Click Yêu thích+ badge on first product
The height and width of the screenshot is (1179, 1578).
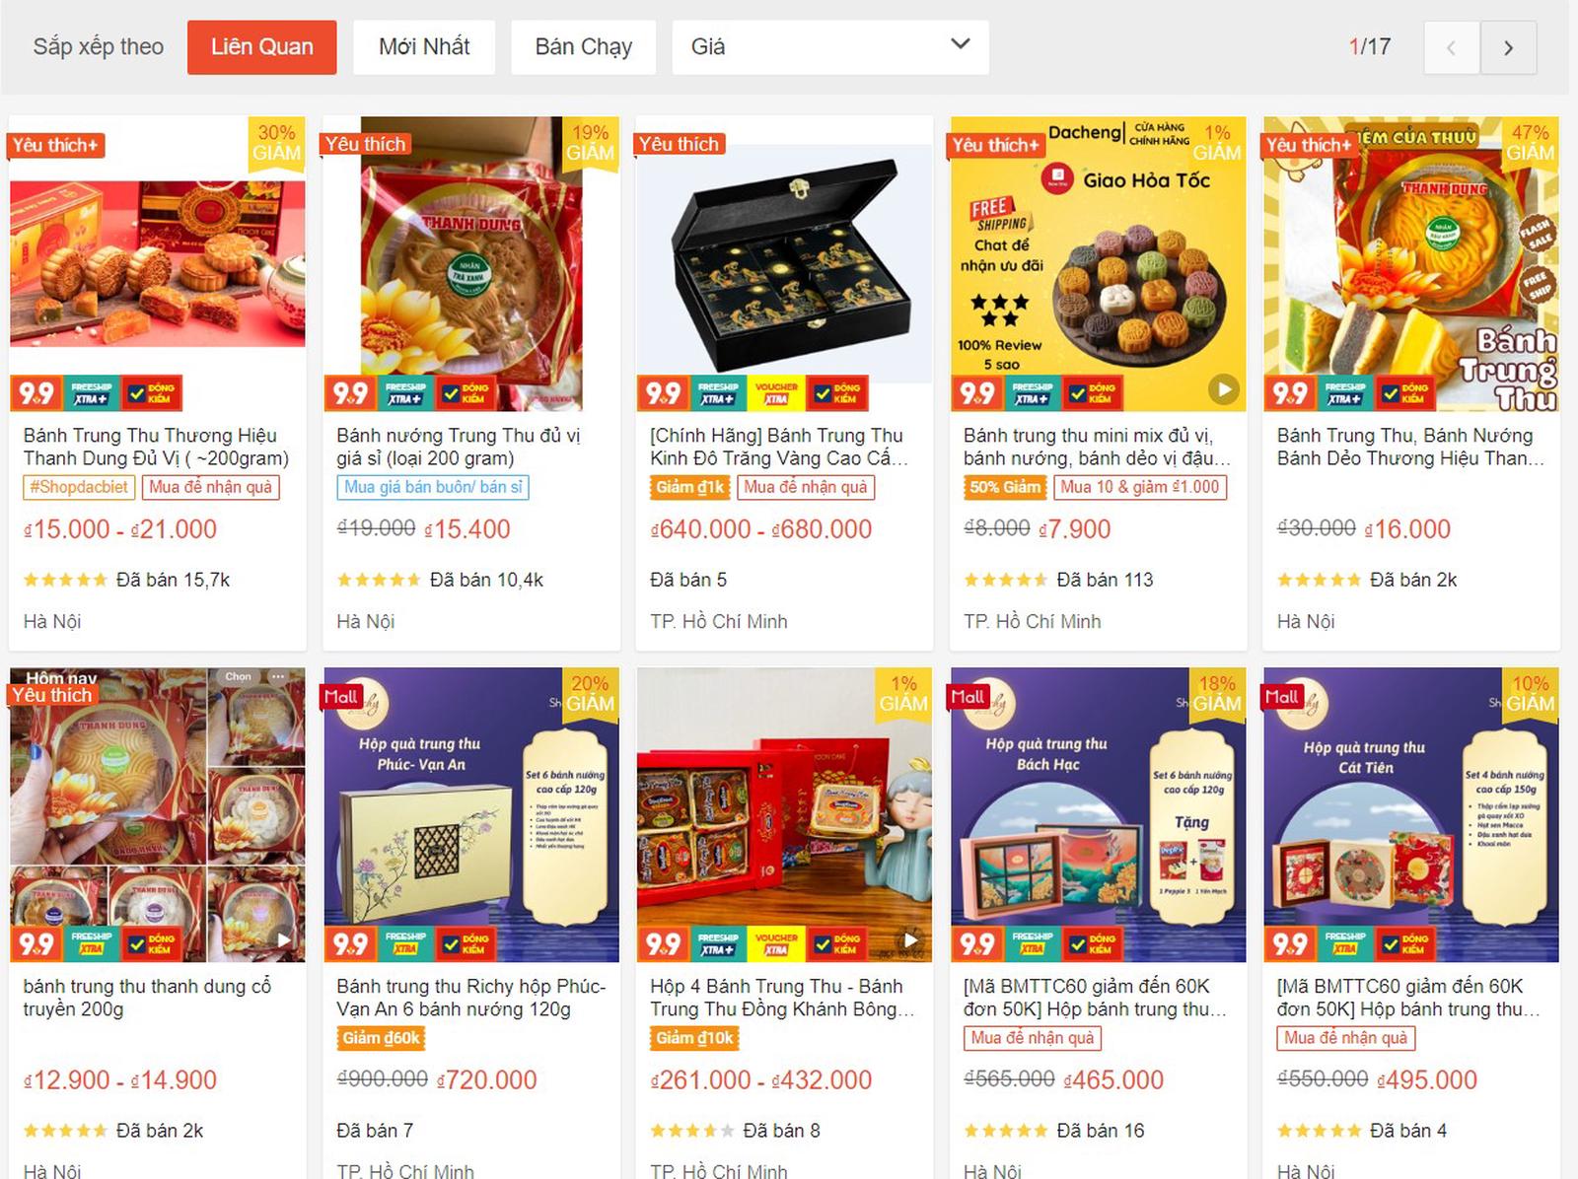pos(56,145)
